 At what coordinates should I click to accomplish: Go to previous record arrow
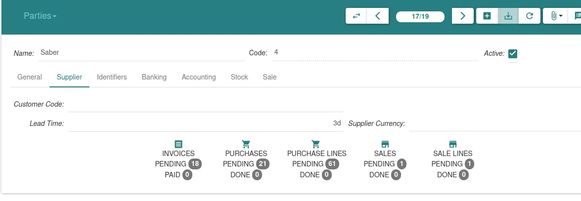(x=378, y=16)
